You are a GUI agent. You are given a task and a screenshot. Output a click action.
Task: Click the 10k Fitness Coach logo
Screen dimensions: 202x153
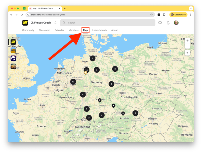pyautogui.click(x=25, y=23)
